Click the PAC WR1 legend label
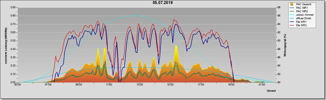The height and width of the screenshot is (100, 326). (x=302, y=8)
